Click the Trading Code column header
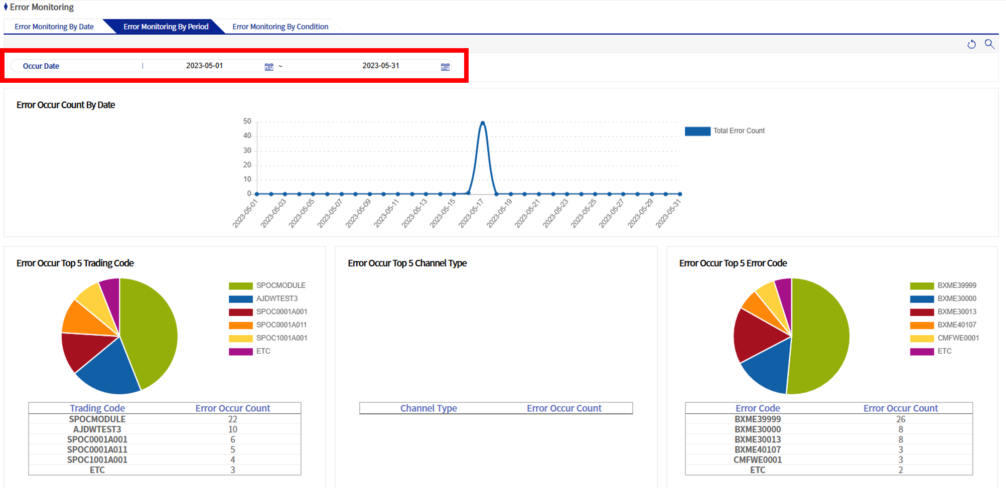Screen dimensions: 1006x488 pos(97,408)
